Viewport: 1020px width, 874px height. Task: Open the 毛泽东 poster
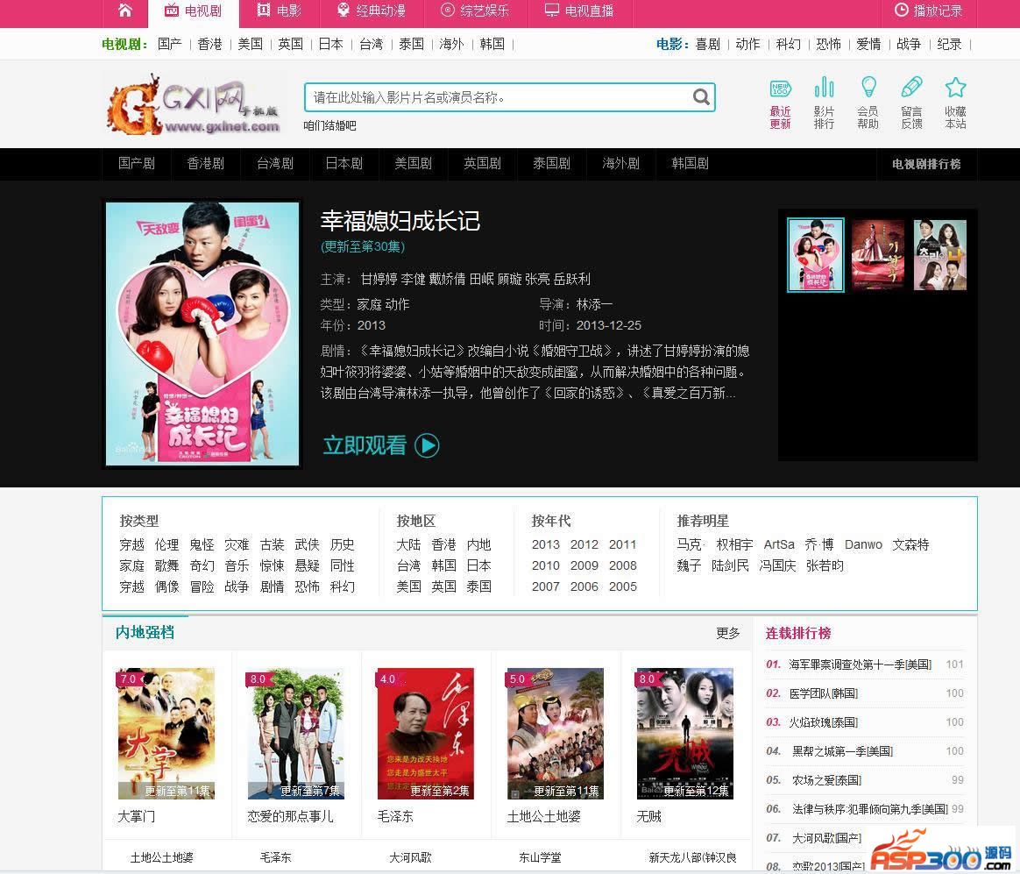pos(425,734)
